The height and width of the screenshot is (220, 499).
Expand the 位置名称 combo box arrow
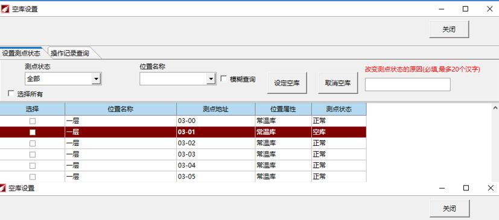(211, 78)
